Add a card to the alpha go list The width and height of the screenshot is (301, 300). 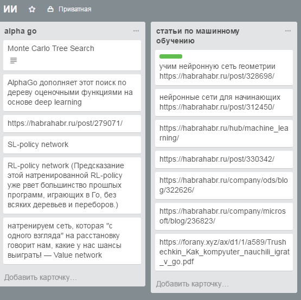click(41, 277)
